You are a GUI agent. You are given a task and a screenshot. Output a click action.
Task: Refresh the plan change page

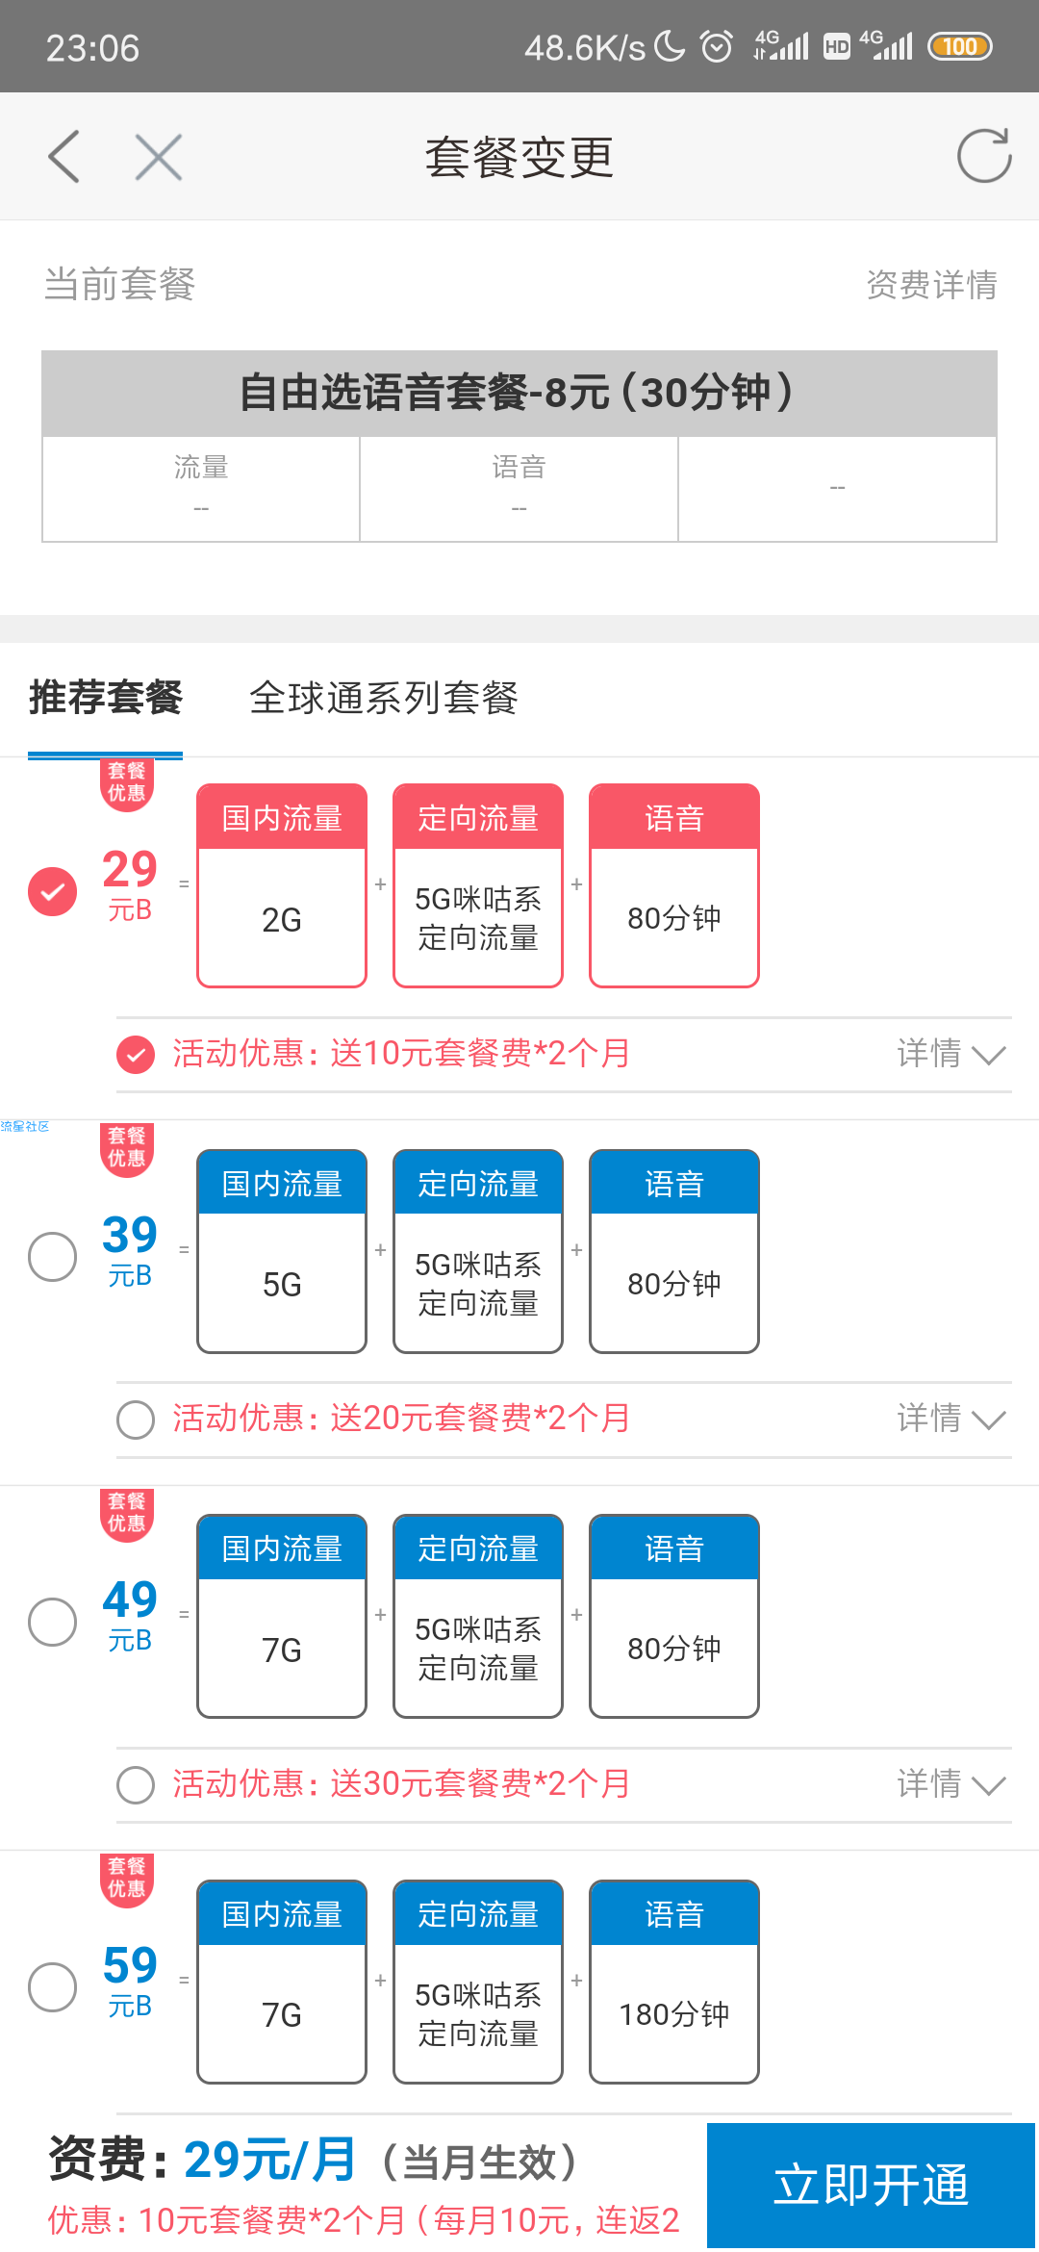pyautogui.click(x=984, y=156)
